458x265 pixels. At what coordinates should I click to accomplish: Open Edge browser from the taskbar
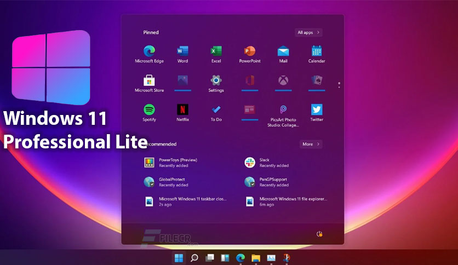pos(241,258)
